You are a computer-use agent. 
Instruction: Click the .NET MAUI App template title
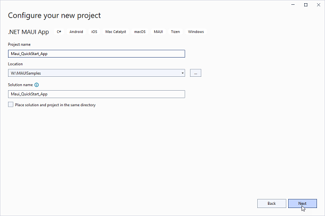pos(28,32)
